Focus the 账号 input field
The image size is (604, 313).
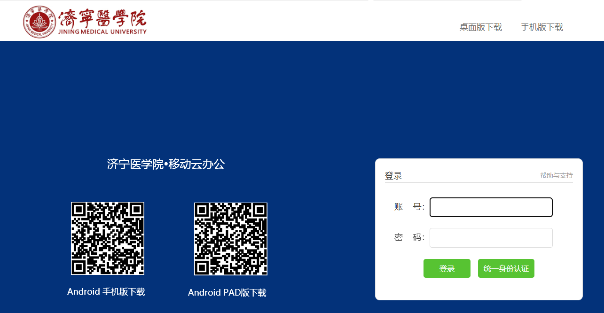(491, 207)
